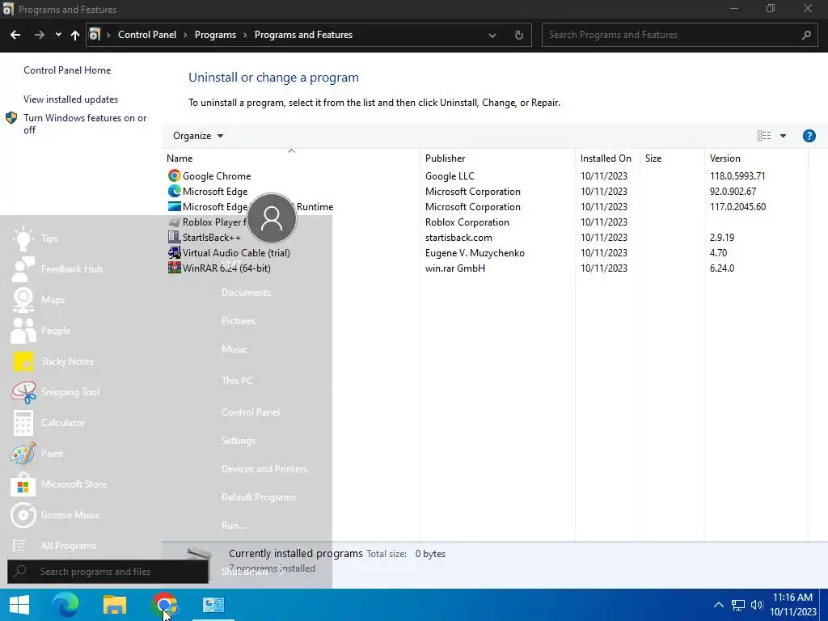
Task: Click the Forward navigation arrow
Action: point(40,35)
